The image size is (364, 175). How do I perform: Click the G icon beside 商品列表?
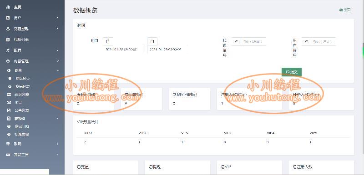click(10, 86)
